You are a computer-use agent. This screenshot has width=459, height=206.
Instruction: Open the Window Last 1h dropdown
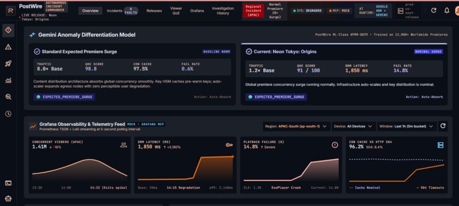(407, 126)
